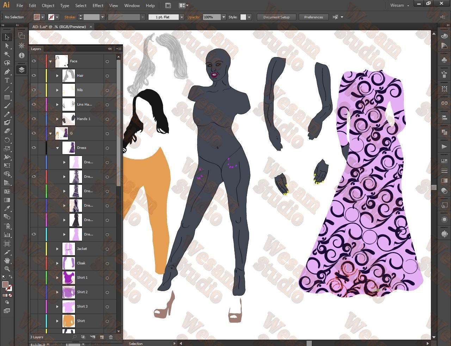Image resolution: width=451 pixels, height=346 pixels.
Task: Close the AD-1.ai document tab
Action: [91, 27]
